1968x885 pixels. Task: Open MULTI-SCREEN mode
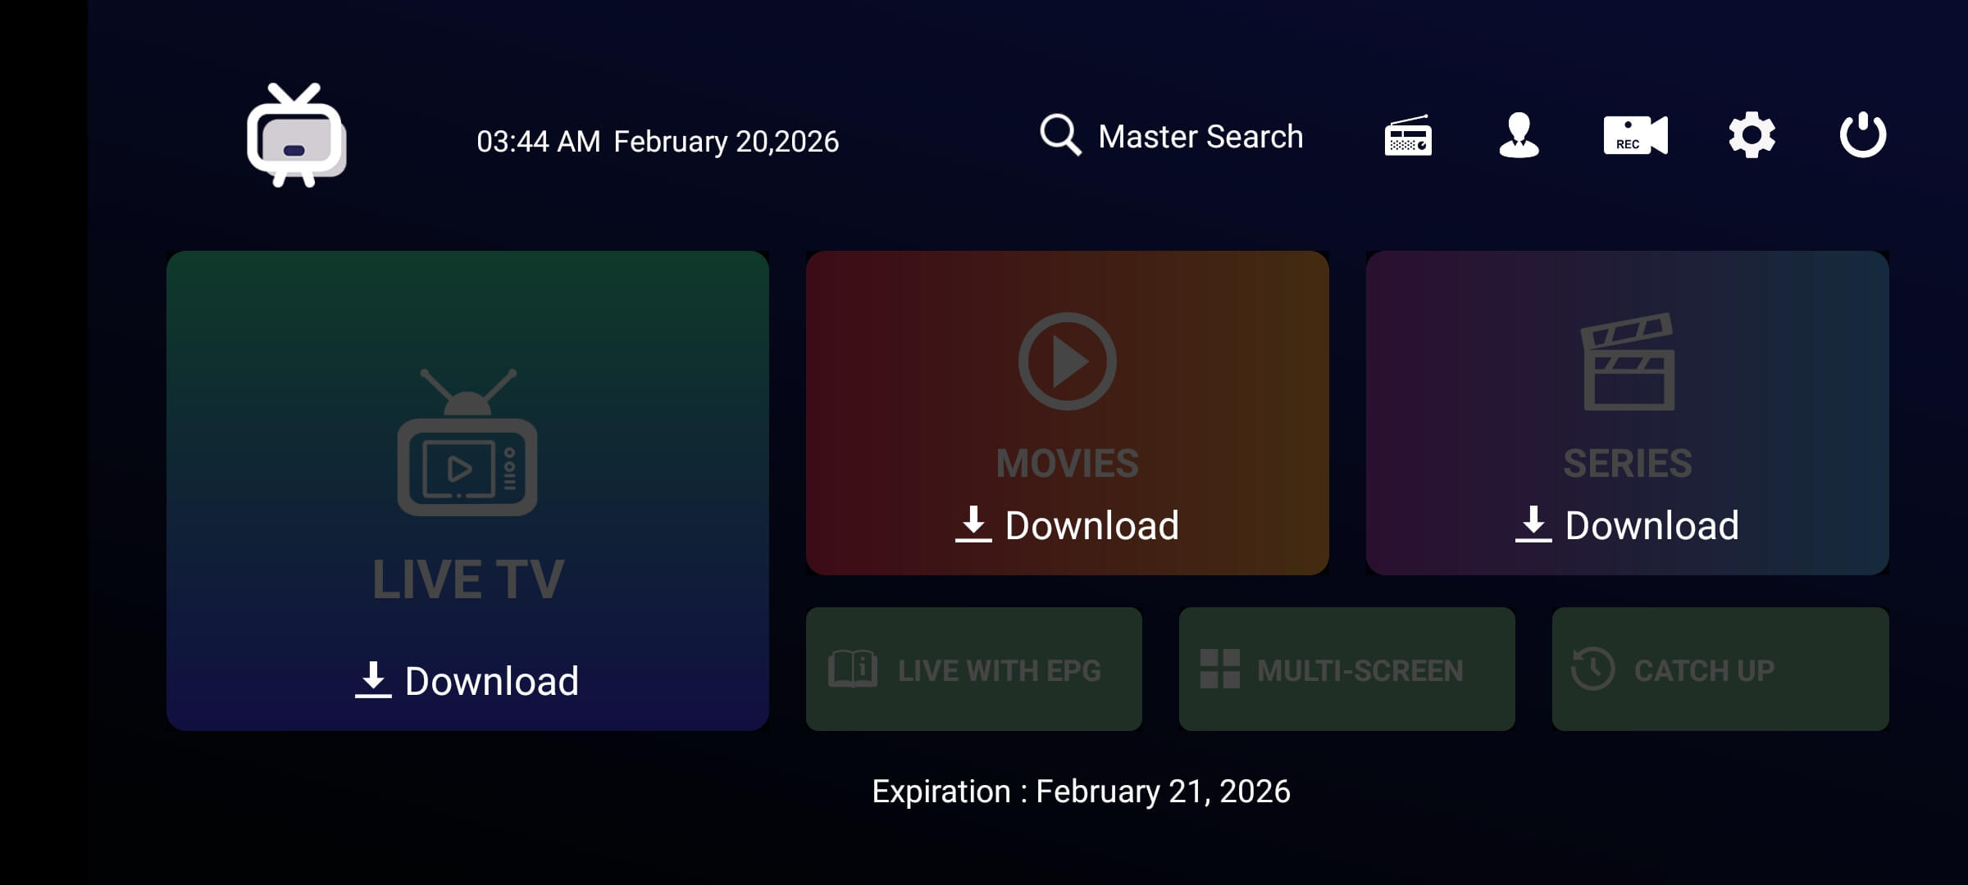(x=1346, y=669)
